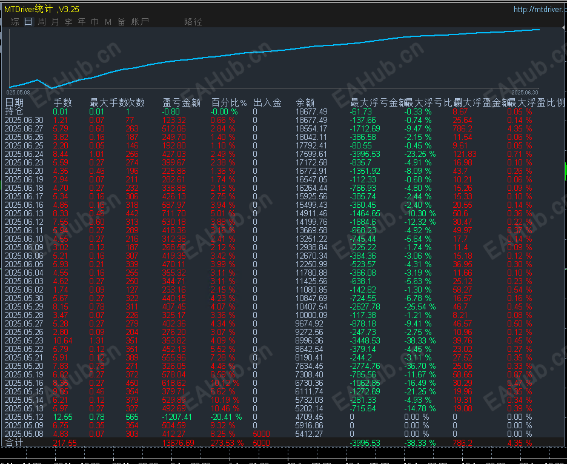This screenshot has width=567, height=464.
Task: Click the trade count 442
Action: 132,213
